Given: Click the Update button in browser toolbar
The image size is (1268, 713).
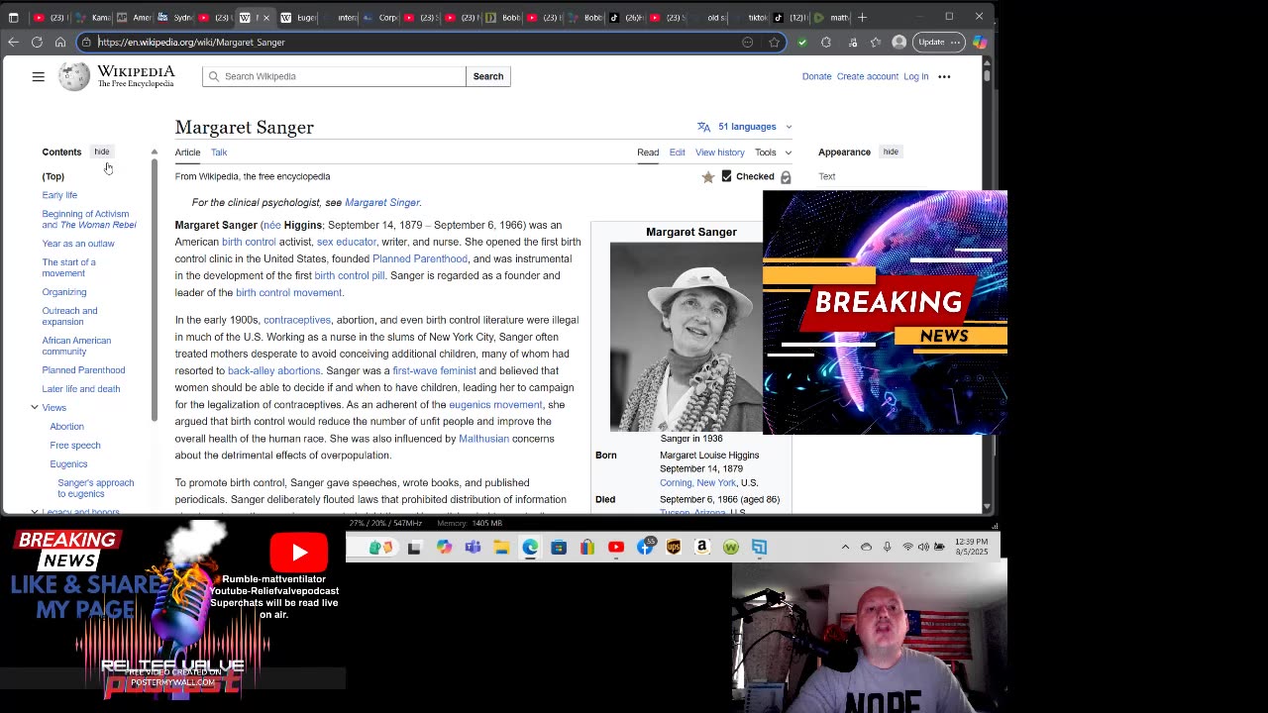Looking at the screenshot, I should pos(938,42).
